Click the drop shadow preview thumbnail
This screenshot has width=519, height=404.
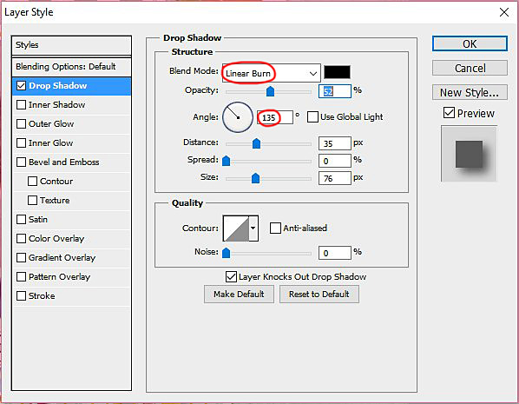point(469,154)
